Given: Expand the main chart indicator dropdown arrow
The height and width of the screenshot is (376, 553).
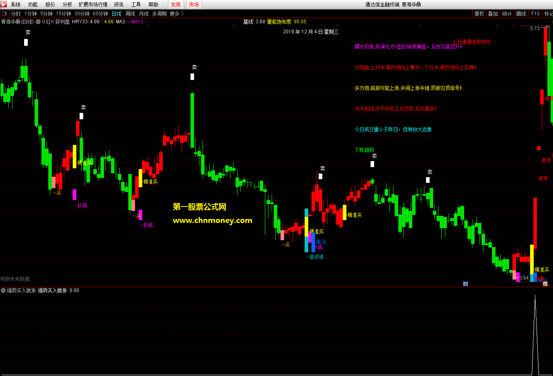Looking at the screenshot, I should pyautogui.click(x=38, y=22).
